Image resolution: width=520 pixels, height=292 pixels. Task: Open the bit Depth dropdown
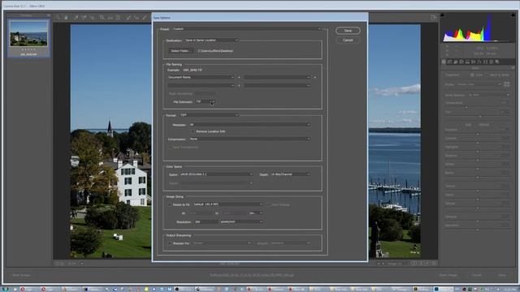pos(290,174)
